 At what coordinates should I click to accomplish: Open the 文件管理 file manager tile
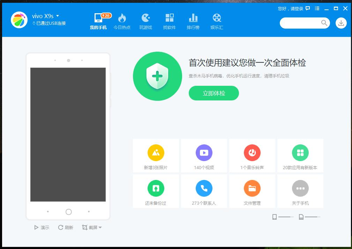[x=252, y=191]
